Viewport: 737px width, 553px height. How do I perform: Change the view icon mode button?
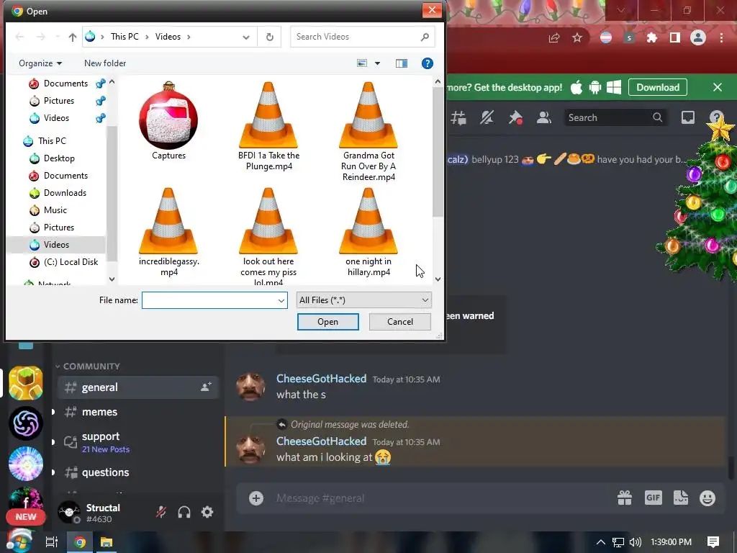click(x=362, y=63)
